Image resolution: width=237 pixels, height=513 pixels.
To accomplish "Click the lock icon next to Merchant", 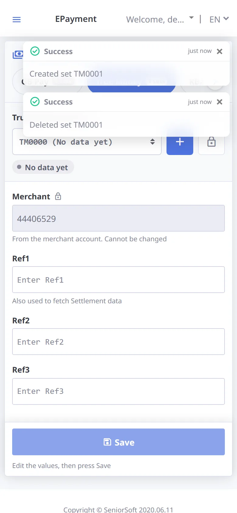I will (x=58, y=196).
